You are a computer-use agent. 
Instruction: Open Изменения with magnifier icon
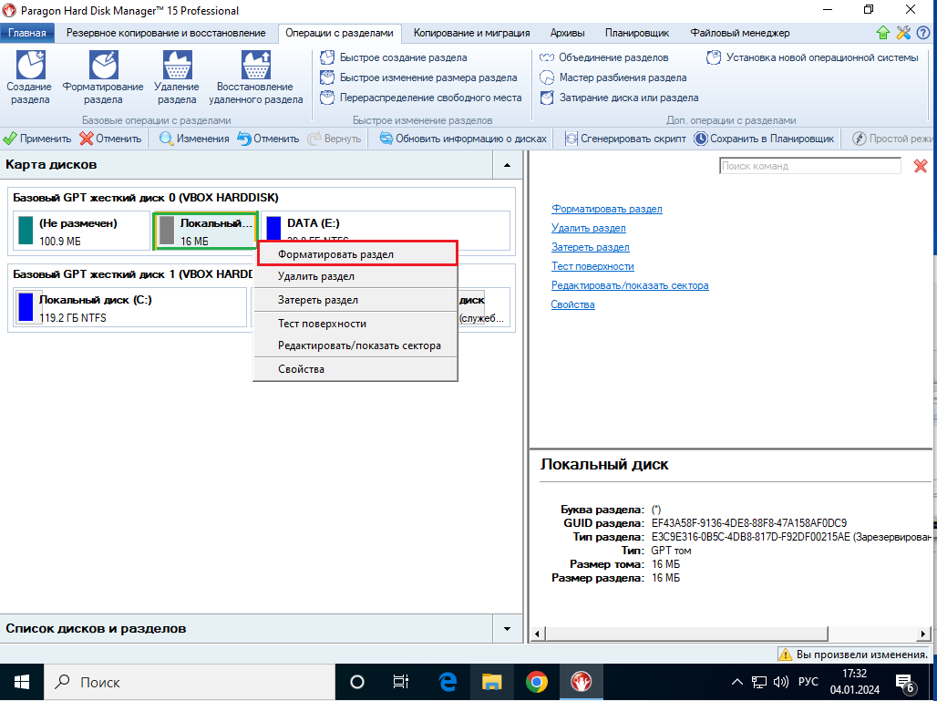tap(194, 139)
